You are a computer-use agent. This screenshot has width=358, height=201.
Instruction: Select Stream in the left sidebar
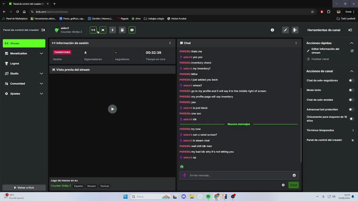click(x=24, y=43)
